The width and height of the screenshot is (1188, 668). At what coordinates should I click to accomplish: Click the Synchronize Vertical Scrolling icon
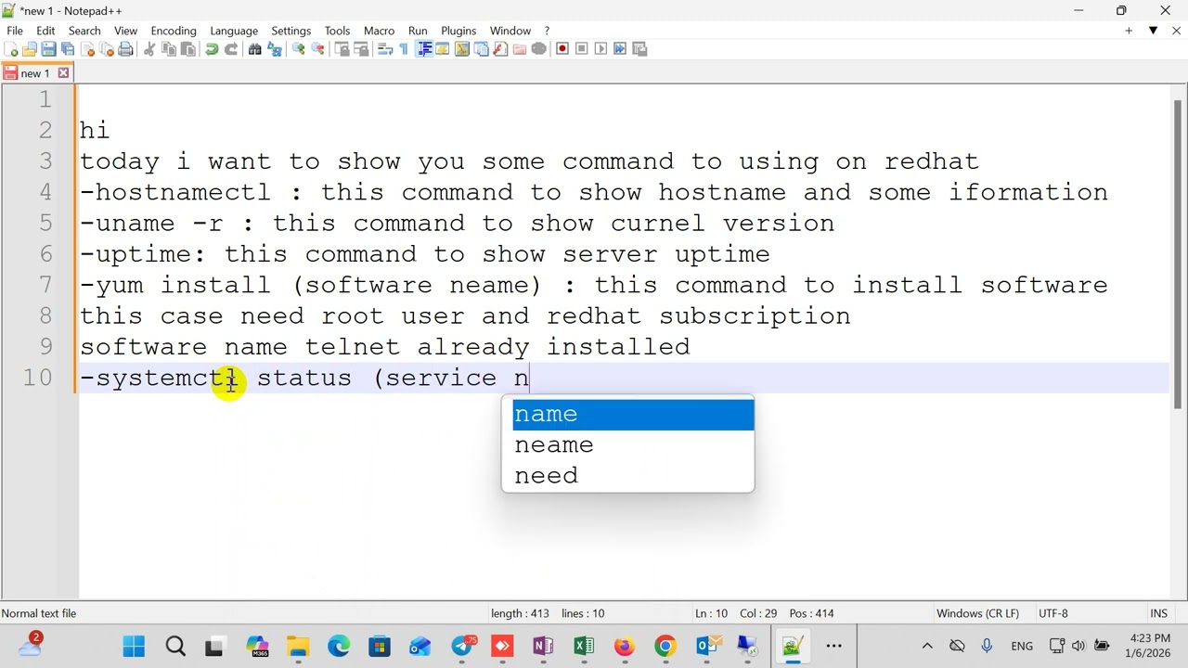(x=342, y=49)
